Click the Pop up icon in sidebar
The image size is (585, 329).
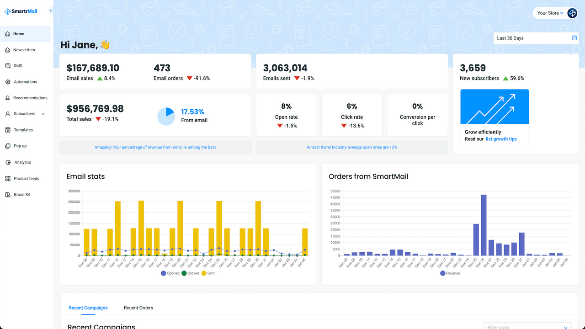tap(8, 146)
